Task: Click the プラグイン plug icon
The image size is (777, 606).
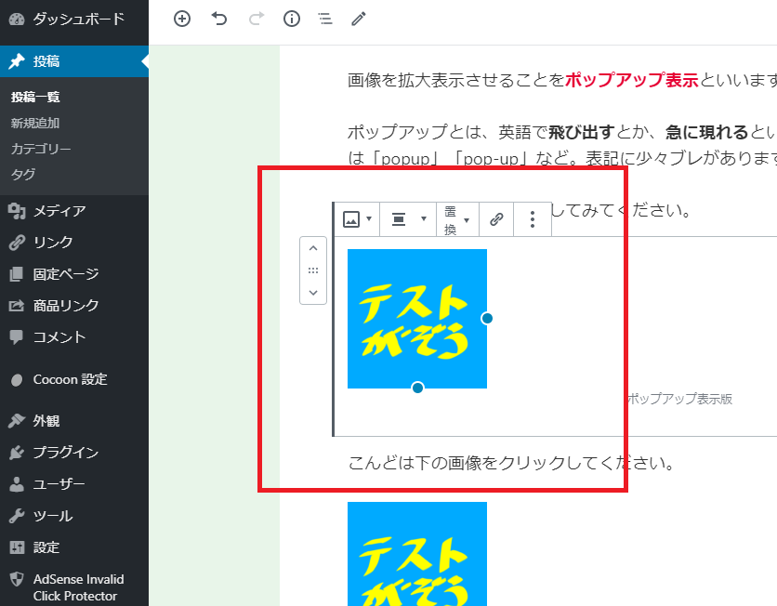Action: (x=17, y=453)
